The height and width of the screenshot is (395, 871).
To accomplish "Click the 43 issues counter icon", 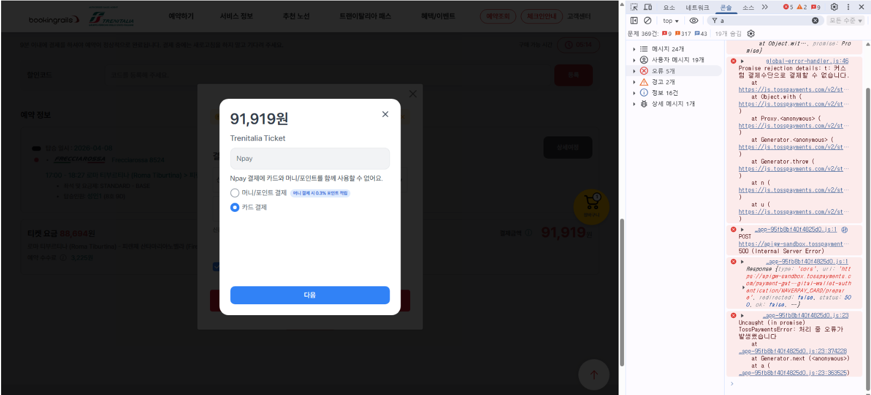I will coord(701,34).
